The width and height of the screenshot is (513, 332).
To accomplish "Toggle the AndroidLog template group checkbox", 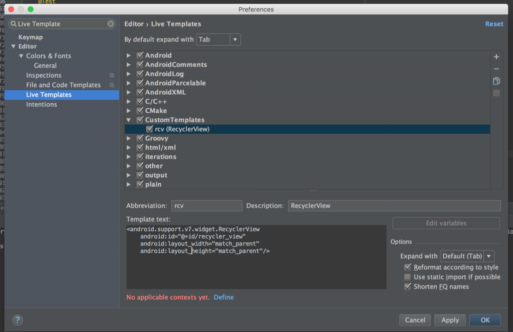I will tap(140, 73).
